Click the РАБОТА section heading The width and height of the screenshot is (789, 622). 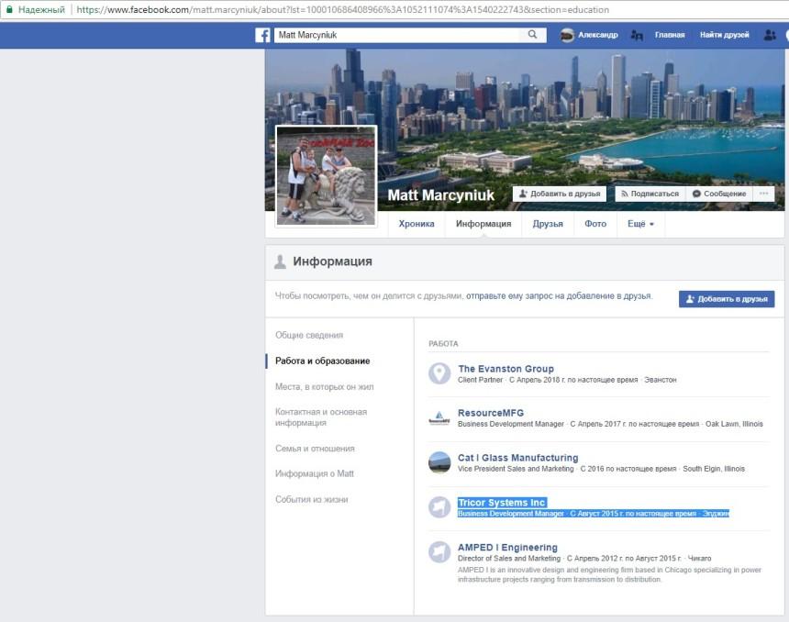click(x=443, y=344)
